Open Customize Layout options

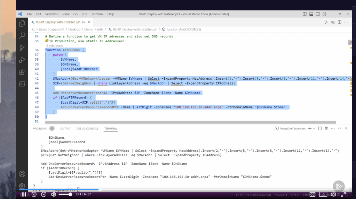(324, 14)
